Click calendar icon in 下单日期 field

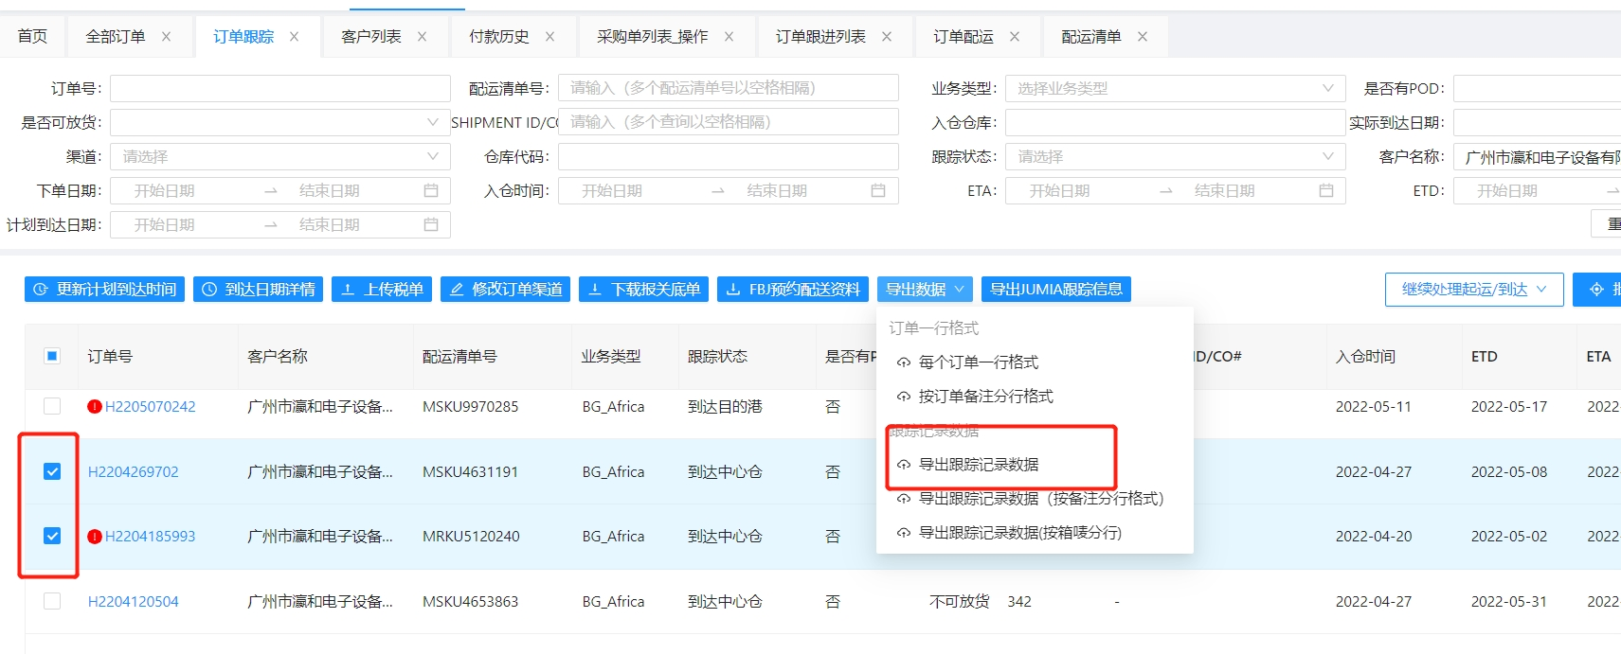coord(431,191)
